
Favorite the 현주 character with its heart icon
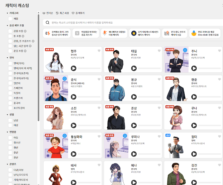pyautogui.click(x=99, y=51)
